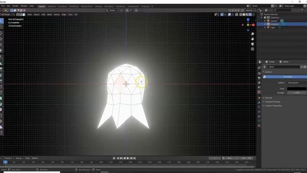Click the red X axis gizmo
The height and width of the screenshot is (173, 307).
click(x=253, y=25)
